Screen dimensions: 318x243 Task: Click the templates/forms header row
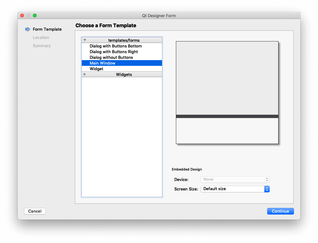[122, 40]
